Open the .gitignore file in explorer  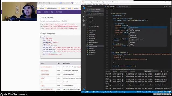pos(95,41)
